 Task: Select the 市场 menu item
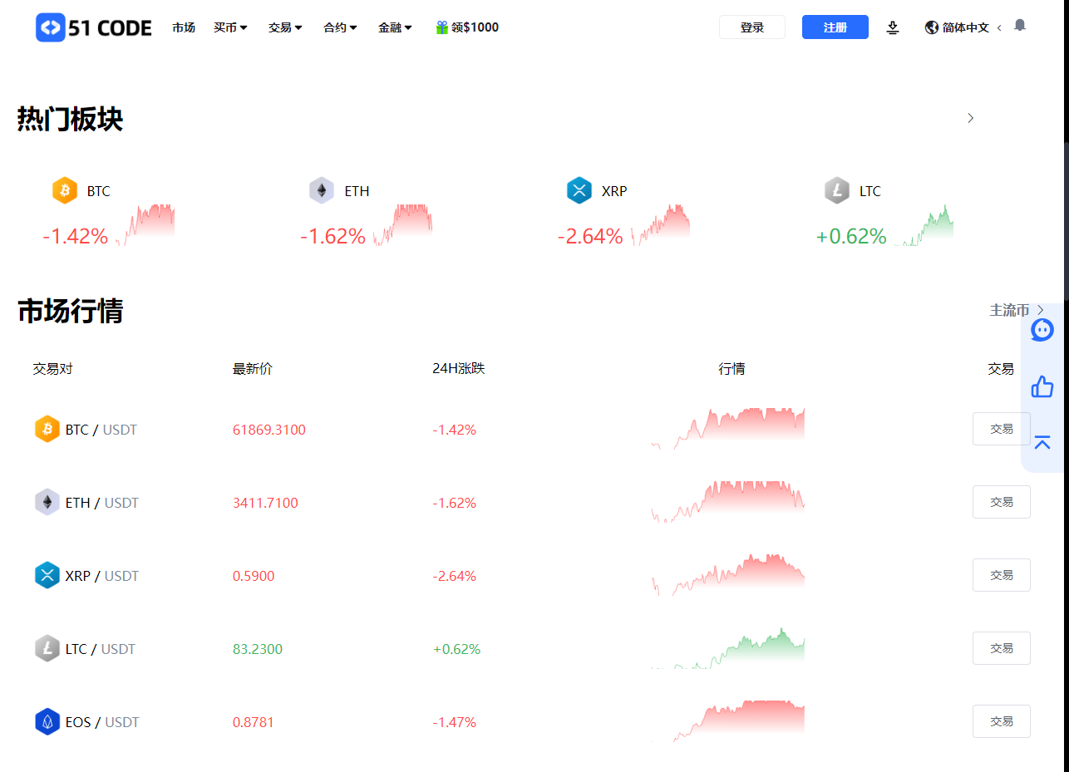tap(184, 27)
